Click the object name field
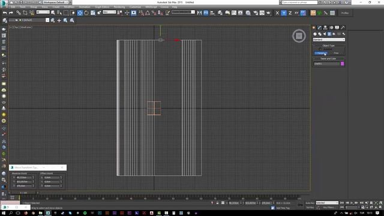384x216 pixels. (x=326, y=64)
